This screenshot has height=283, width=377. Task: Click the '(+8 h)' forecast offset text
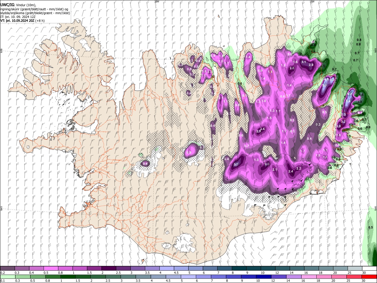click(40, 21)
